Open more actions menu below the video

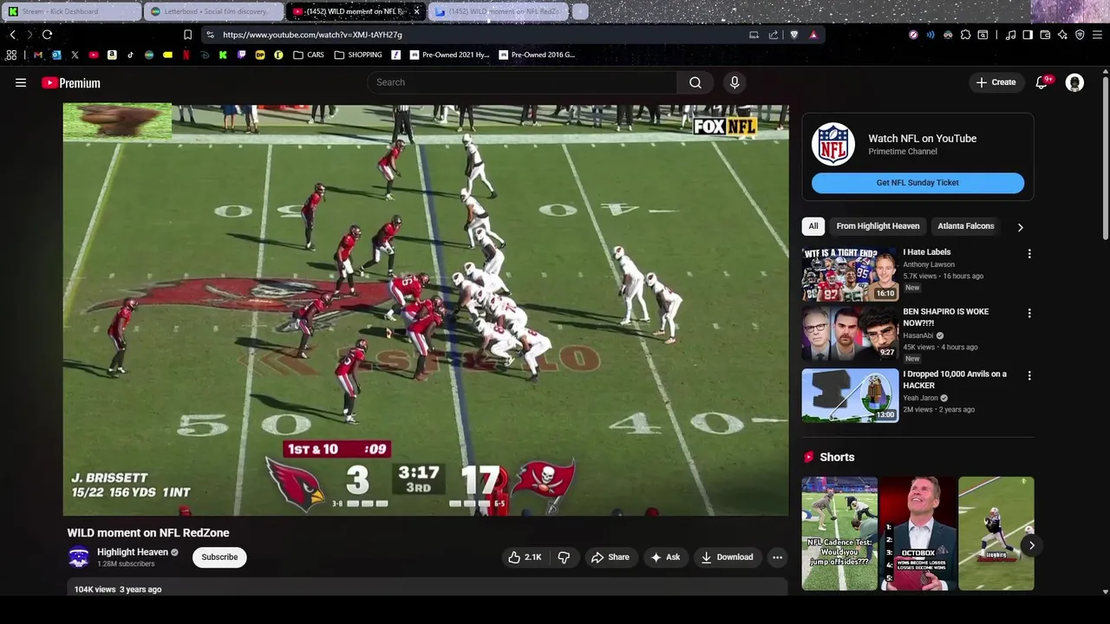777,557
